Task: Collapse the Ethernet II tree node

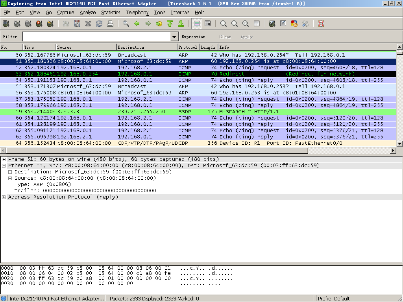Action: [4, 166]
